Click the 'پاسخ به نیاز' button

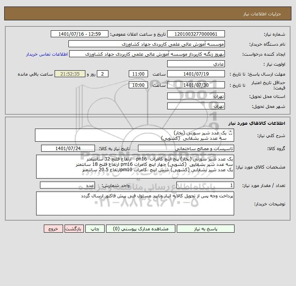pyautogui.click(x=206, y=229)
